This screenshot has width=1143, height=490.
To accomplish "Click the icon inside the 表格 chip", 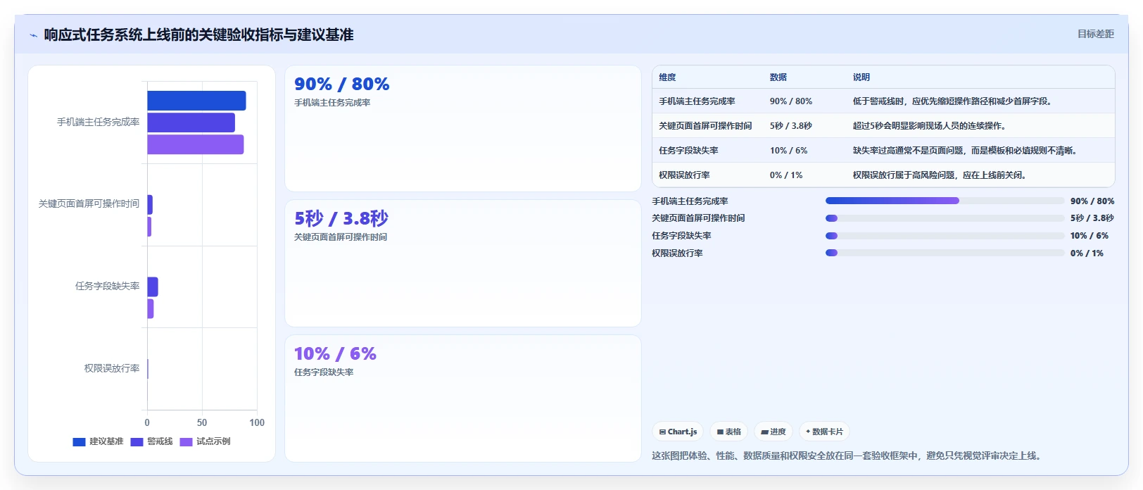I will coord(720,432).
